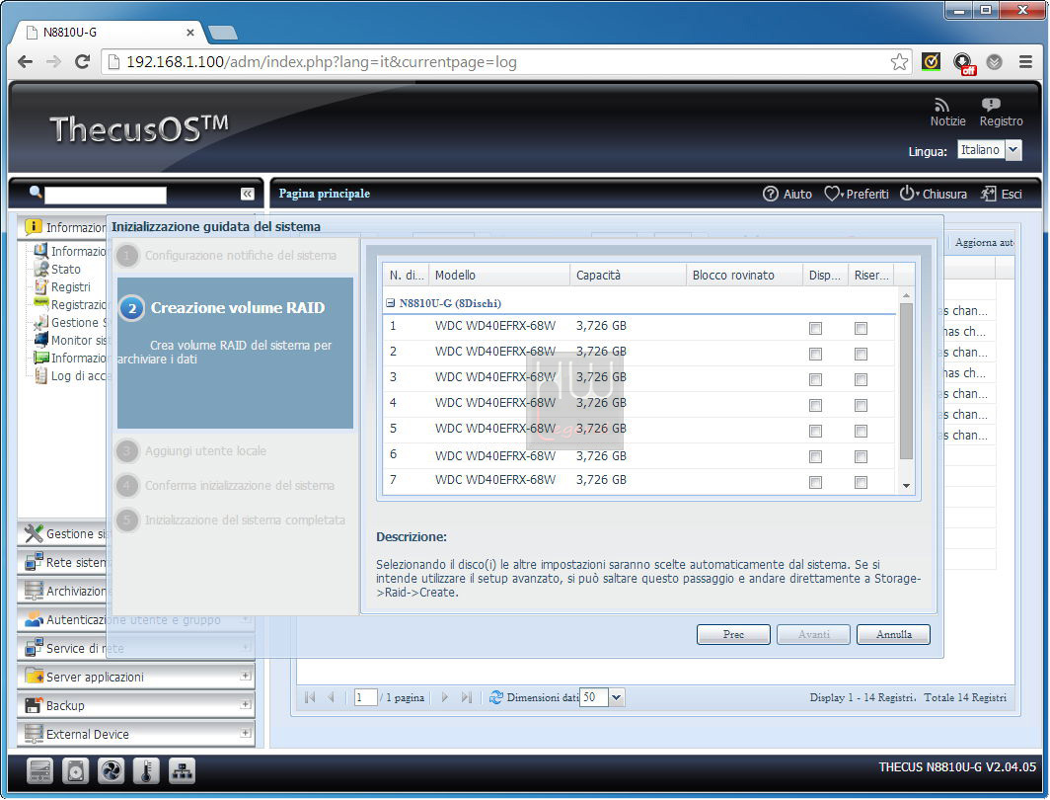Tick the Riser. checkbox for disk 3

click(861, 380)
